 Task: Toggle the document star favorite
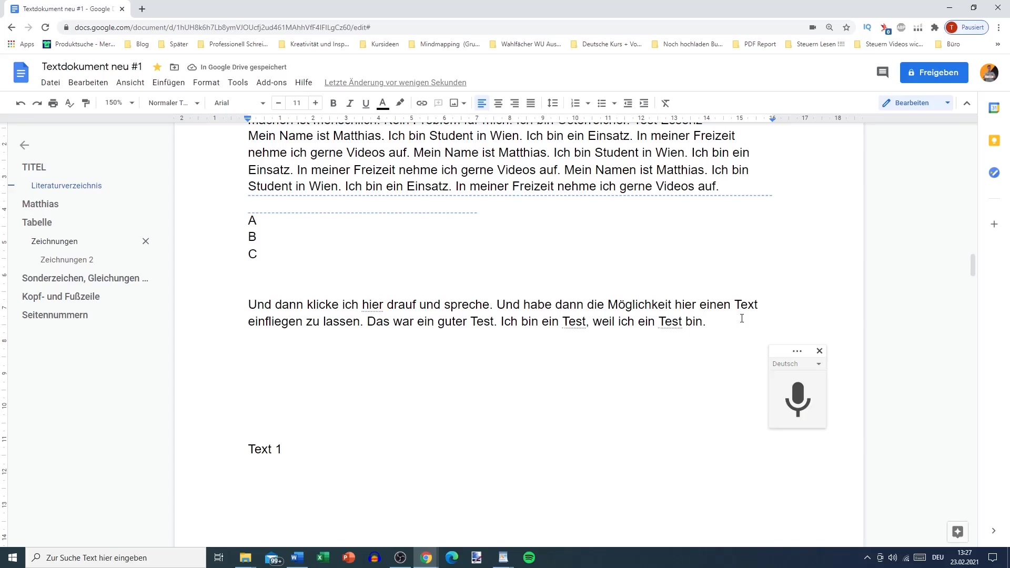tap(157, 67)
